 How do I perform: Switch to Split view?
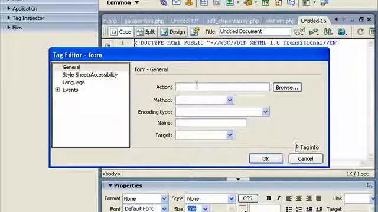click(146, 32)
